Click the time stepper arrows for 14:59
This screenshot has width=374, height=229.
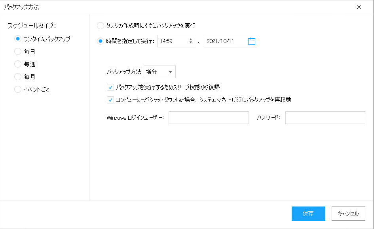coord(191,41)
